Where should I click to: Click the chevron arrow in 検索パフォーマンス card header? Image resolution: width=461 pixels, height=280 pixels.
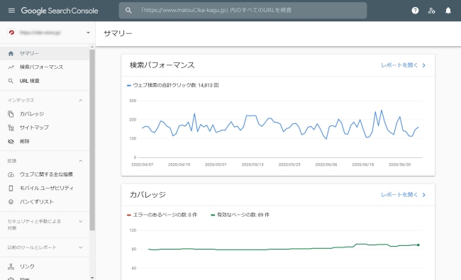coord(424,65)
